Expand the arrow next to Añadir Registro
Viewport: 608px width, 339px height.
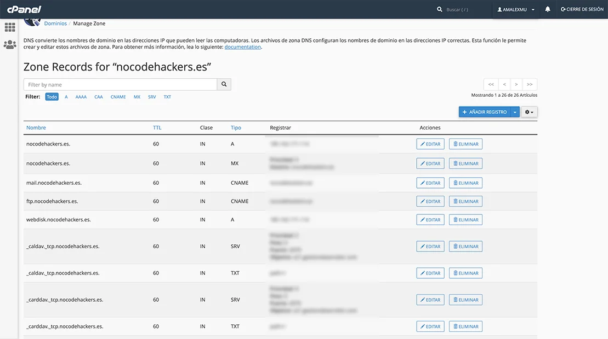point(515,112)
